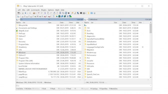The image size is (168, 94).
Task: Open the Commands menu
Action: pos(35,10)
